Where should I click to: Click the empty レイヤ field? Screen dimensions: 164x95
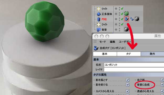(x=134, y=69)
